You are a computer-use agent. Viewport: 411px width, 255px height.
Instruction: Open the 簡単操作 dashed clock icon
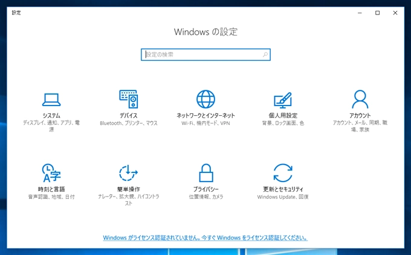(128, 173)
